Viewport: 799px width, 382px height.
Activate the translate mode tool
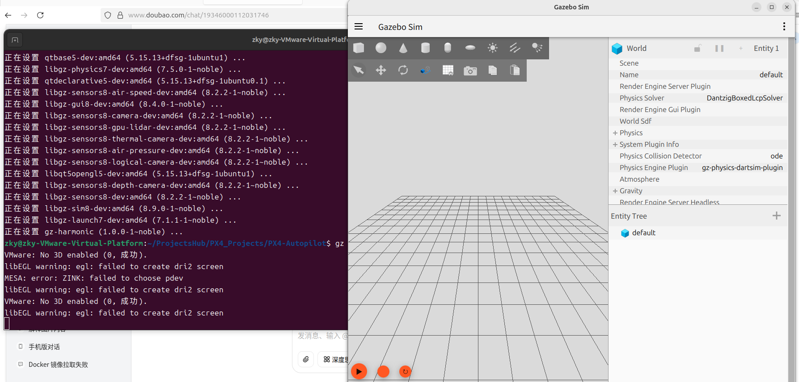tap(381, 70)
